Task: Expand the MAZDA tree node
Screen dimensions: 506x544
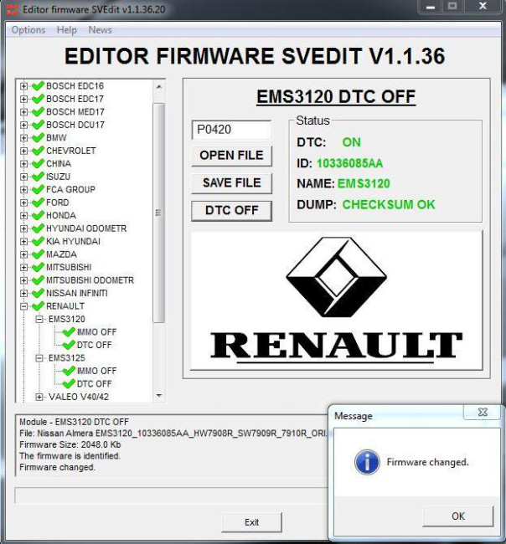Action: tap(23, 254)
